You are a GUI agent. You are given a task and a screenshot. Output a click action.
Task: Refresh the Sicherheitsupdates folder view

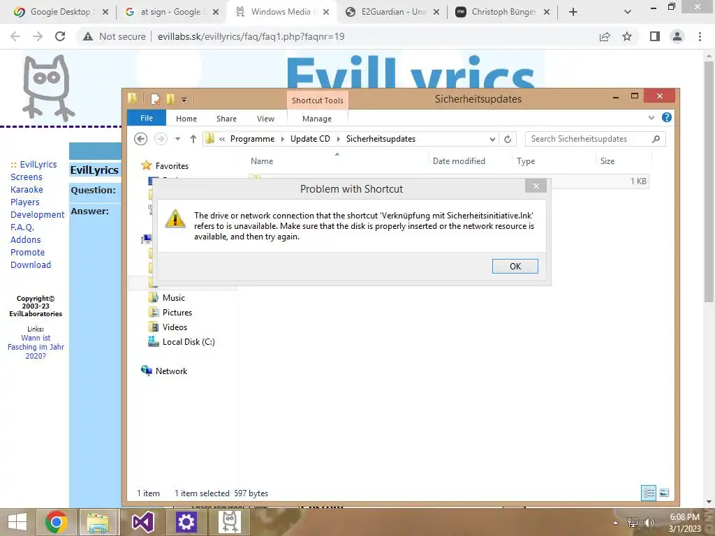click(x=508, y=139)
